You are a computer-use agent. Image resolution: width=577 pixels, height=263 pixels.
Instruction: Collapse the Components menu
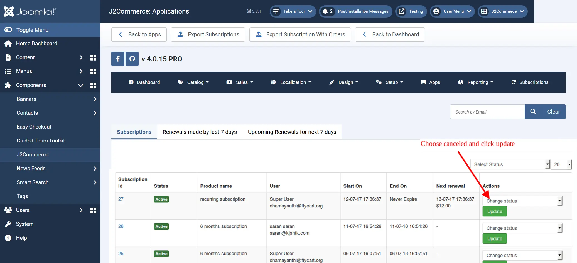pyautogui.click(x=81, y=85)
